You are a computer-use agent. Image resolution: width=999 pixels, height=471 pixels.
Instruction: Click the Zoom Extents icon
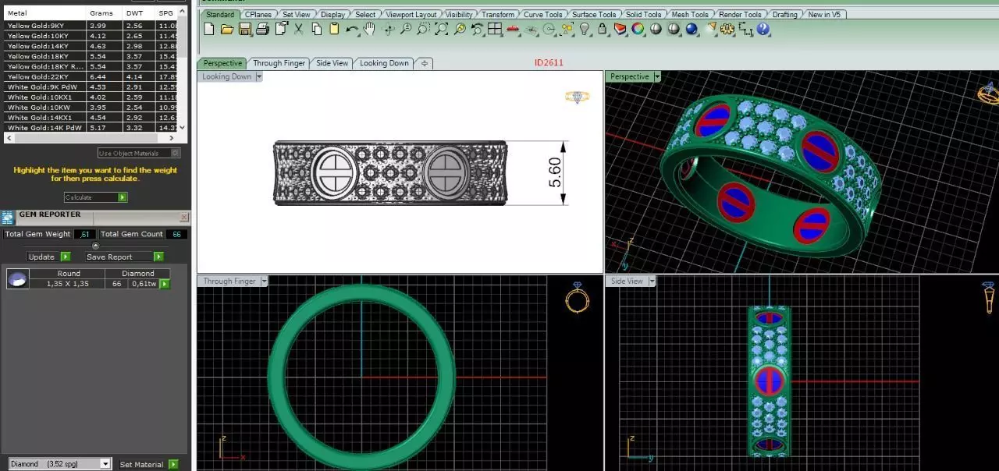point(441,29)
